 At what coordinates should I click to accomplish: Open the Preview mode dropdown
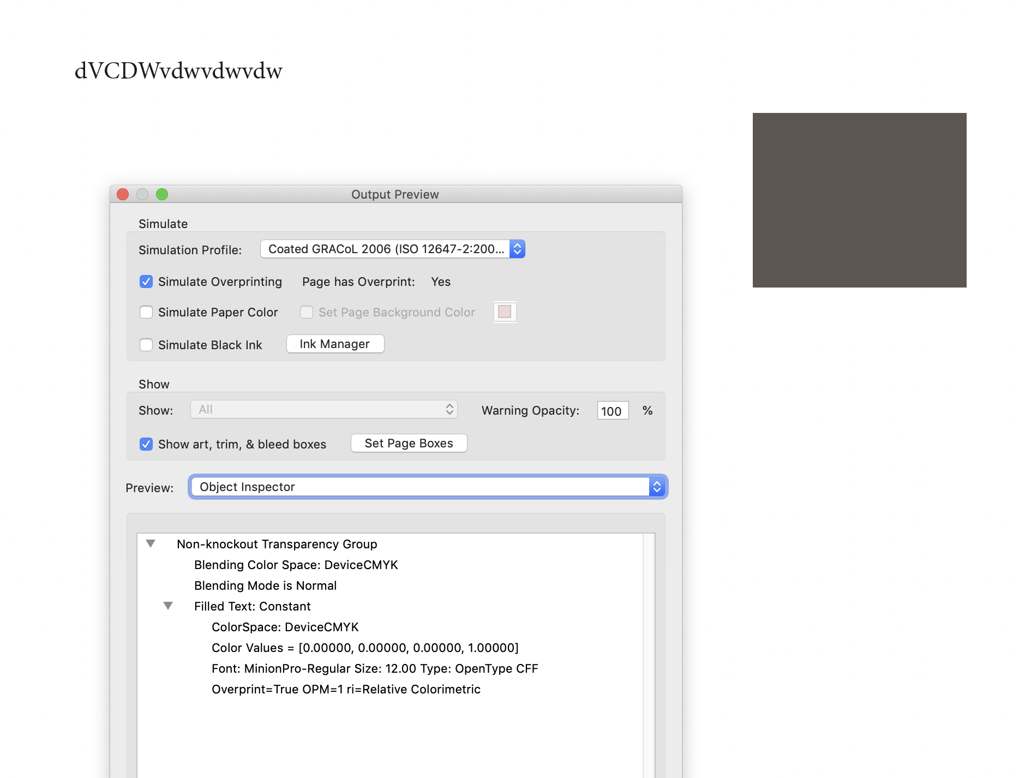tap(427, 487)
